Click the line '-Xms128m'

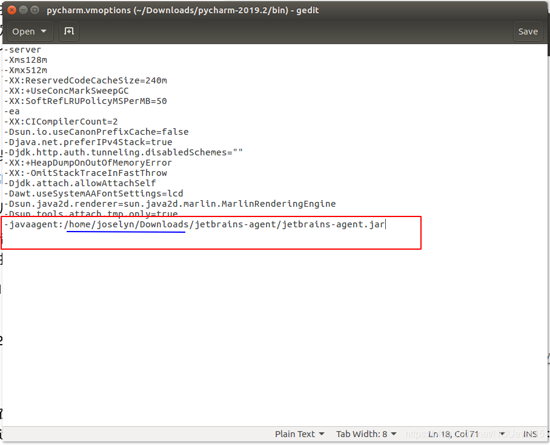[x=25, y=60]
